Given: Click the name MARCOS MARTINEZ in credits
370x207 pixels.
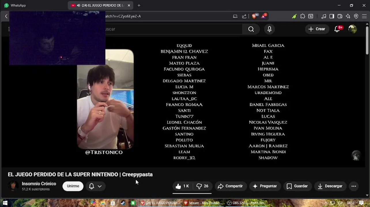Looking at the screenshot, I should click(x=268, y=87).
